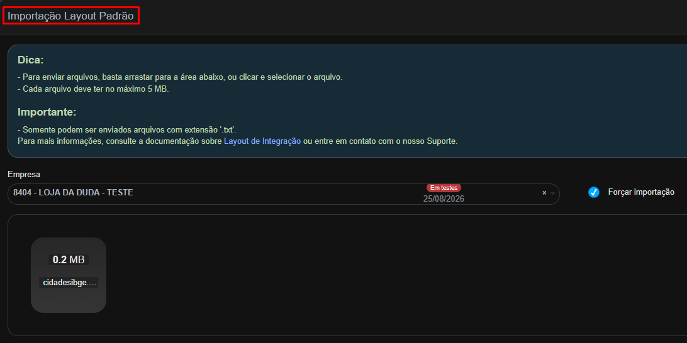Click the 5 MB maximum size tip line
This screenshot has height=343, width=687.
(93, 89)
